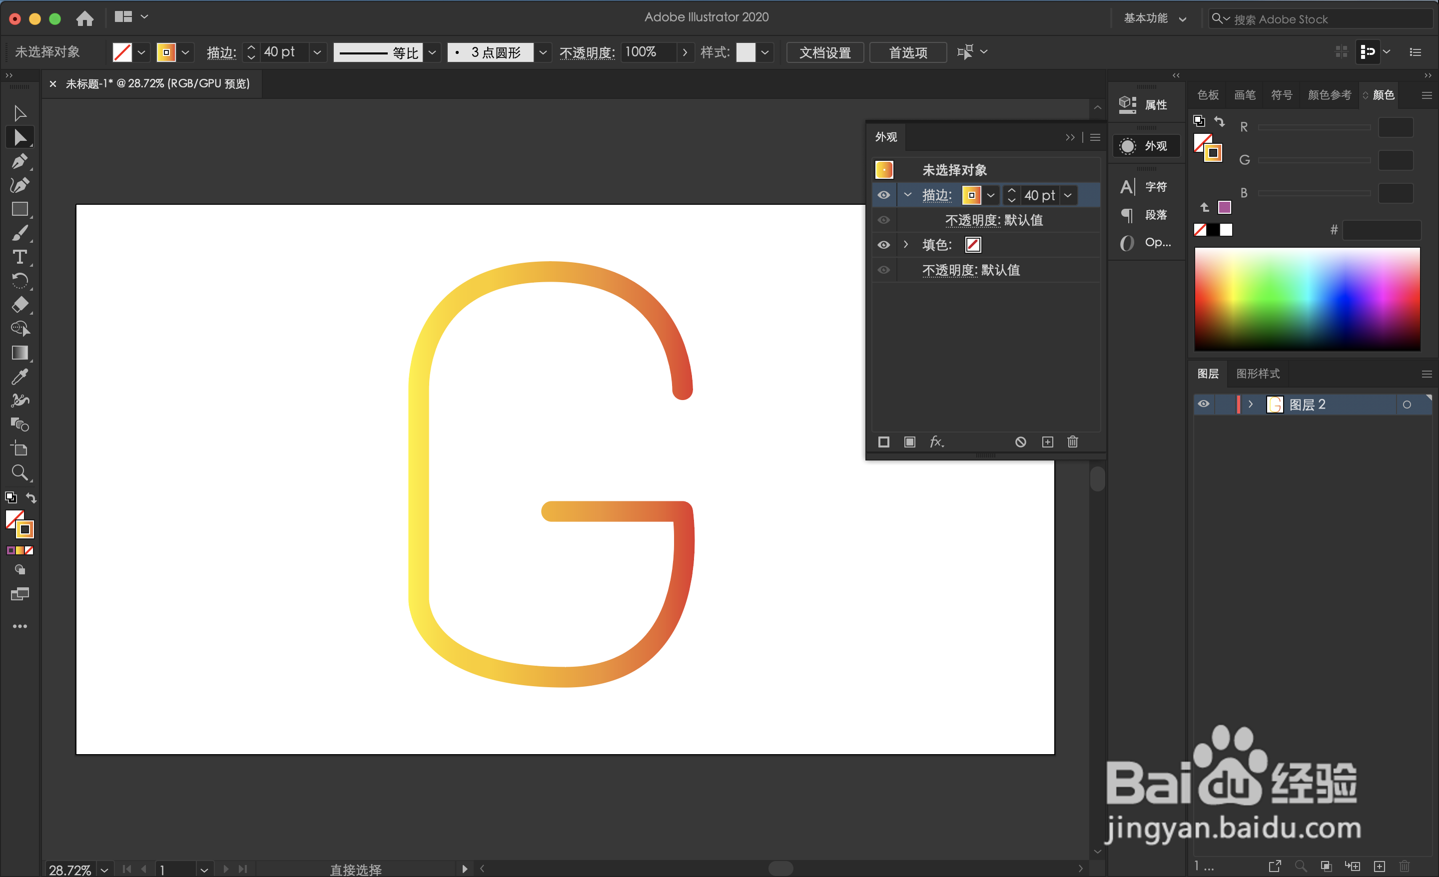Select the Pen tool in the toolbar
The height and width of the screenshot is (877, 1439).
(20, 161)
